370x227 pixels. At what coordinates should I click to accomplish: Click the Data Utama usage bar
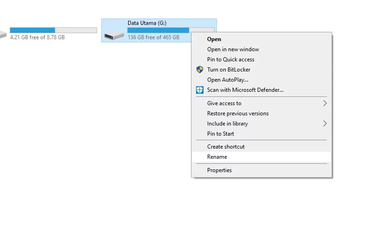coord(171,30)
